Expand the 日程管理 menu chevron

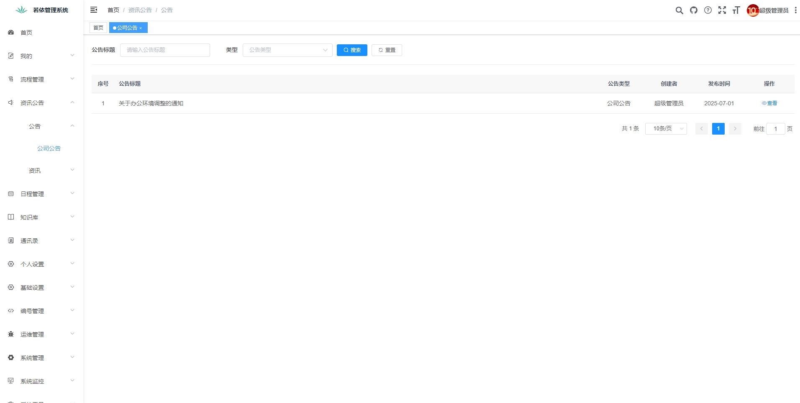(x=72, y=193)
